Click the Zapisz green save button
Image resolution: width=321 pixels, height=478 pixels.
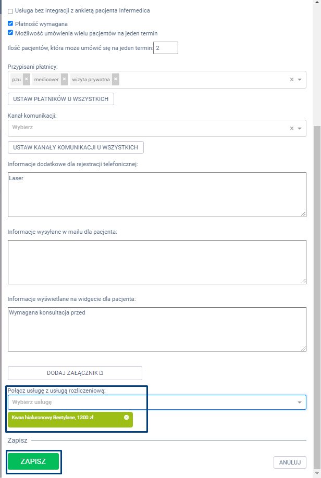33,461
